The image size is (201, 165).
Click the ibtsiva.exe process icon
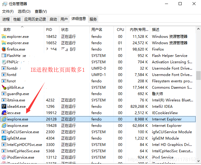click(4, 100)
